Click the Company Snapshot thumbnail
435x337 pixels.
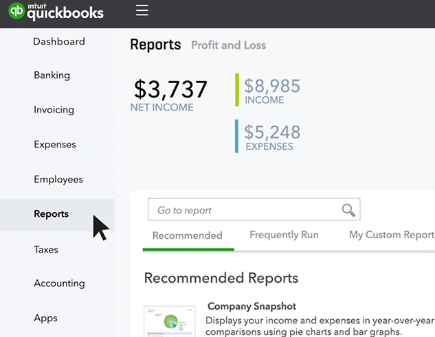click(x=170, y=321)
